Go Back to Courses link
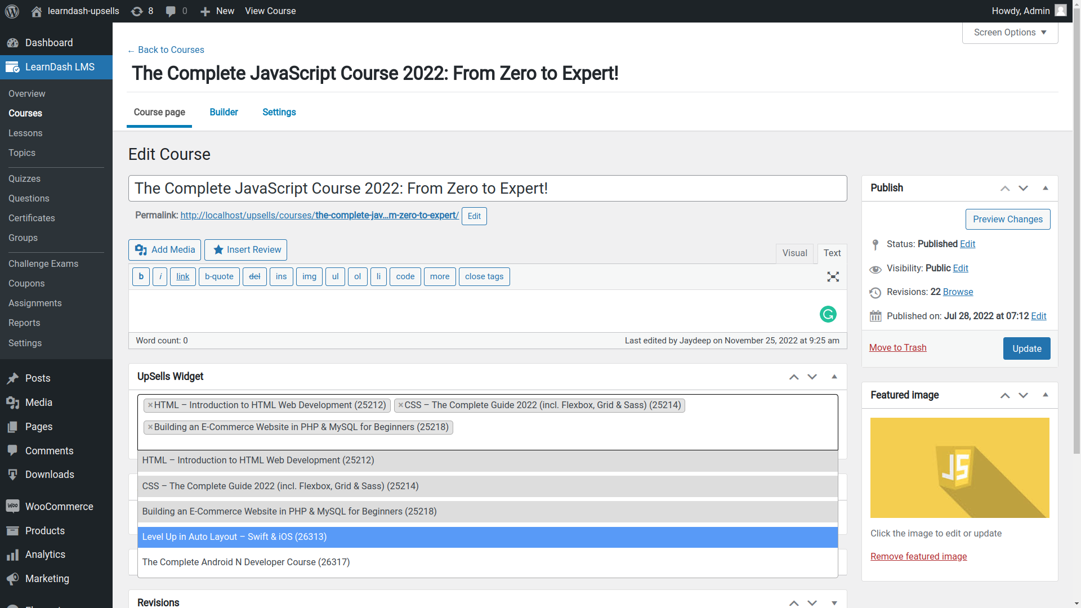 pos(166,50)
